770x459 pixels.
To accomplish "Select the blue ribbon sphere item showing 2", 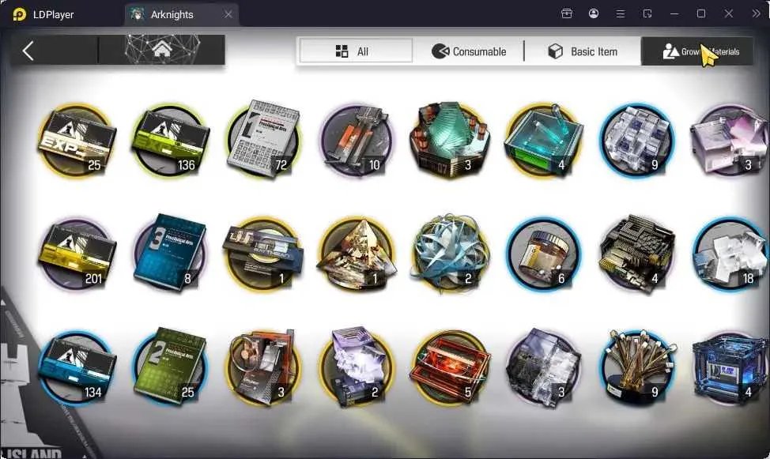I will coord(450,254).
